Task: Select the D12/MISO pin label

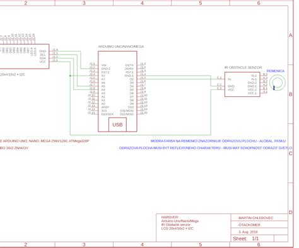Action: [x=127, y=115]
